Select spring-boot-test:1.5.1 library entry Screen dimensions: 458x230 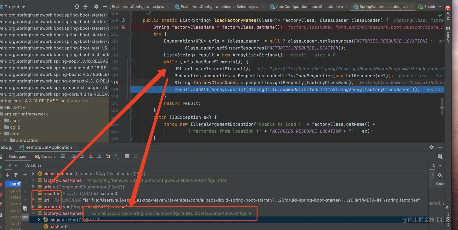(55, 48)
